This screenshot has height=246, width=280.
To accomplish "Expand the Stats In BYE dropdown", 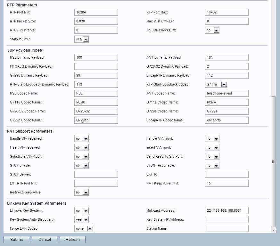I will click(x=81, y=39).
